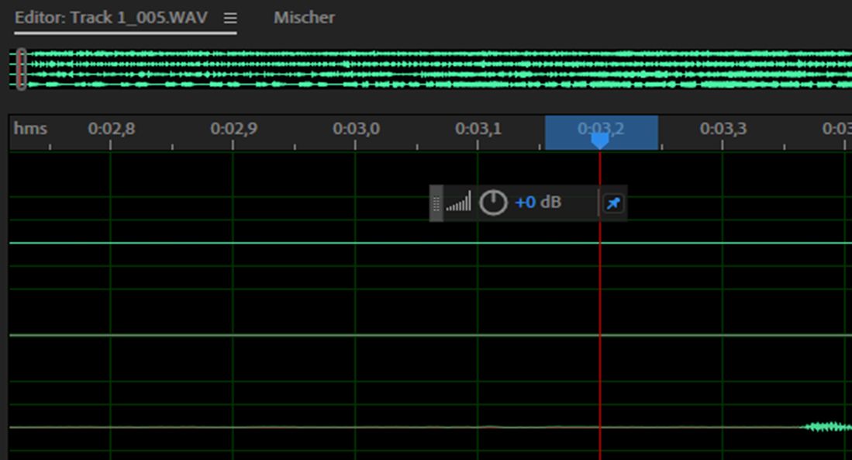The width and height of the screenshot is (852, 460).
Task: Click the 0:03,0 ruler label
Action: coord(356,129)
